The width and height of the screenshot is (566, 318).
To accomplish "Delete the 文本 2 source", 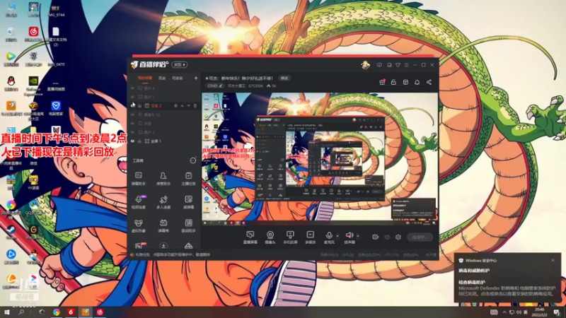I will 195,105.
